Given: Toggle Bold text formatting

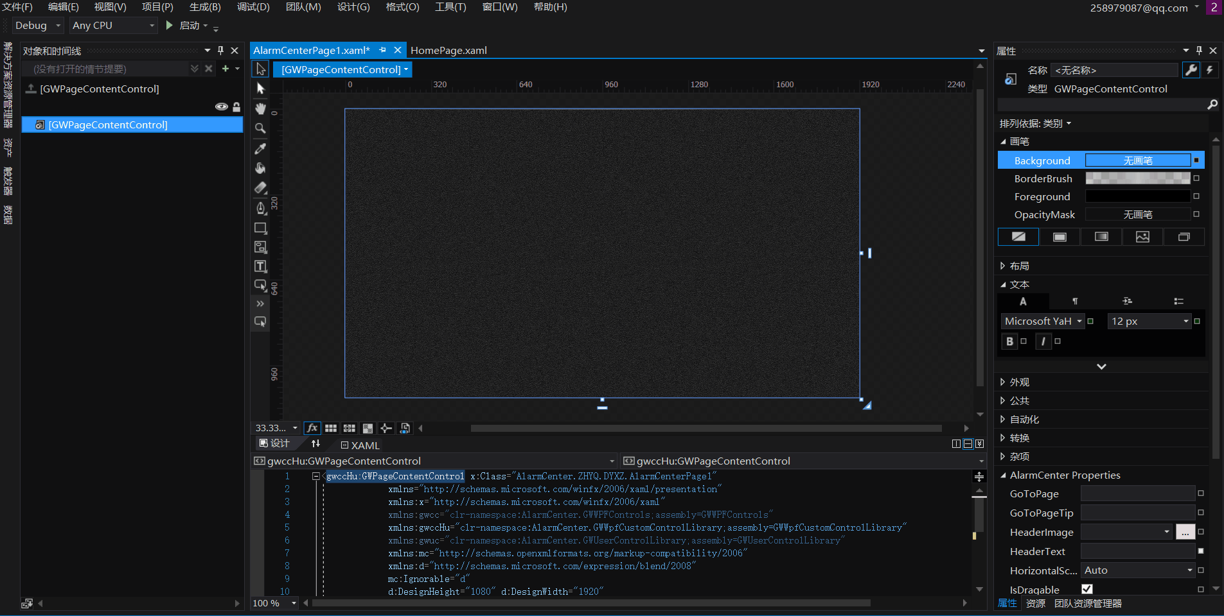Looking at the screenshot, I should pos(1009,341).
